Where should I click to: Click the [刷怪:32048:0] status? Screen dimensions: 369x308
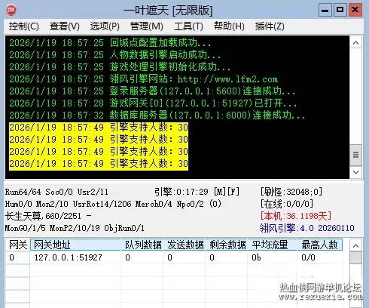pos(291,192)
